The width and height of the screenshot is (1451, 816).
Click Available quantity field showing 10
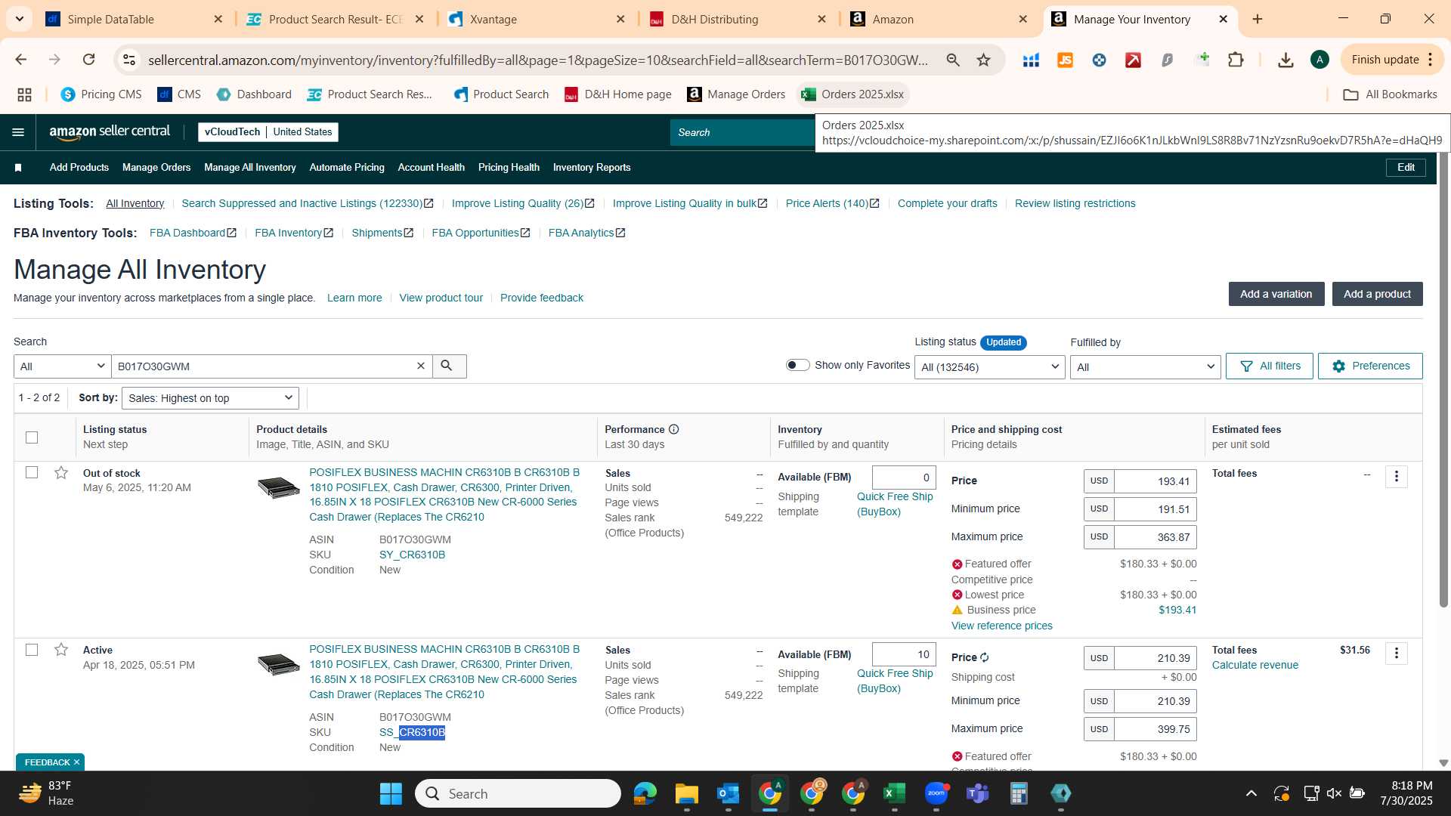pyautogui.click(x=904, y=654)
